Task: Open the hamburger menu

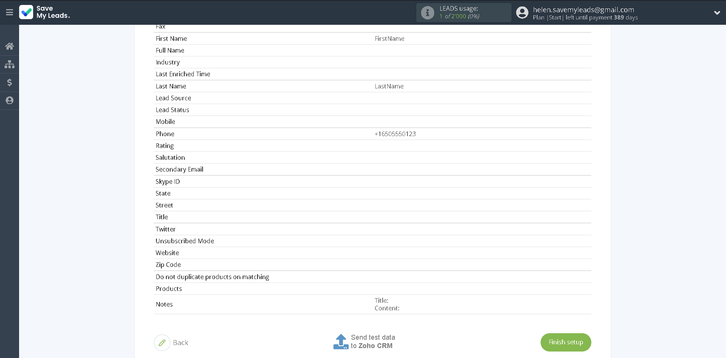Action: [10, 13]
